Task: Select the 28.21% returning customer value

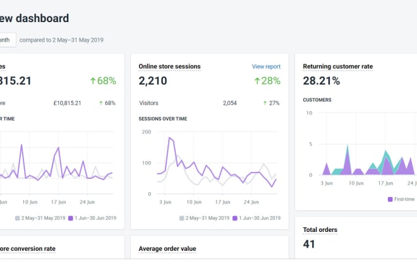Action: tap(321, 81)
